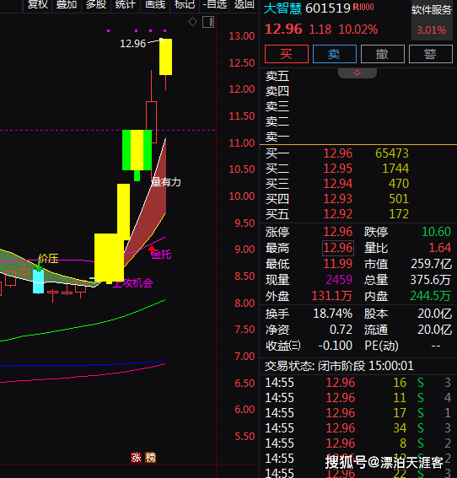The image size is (457, 478).
Task: Click 买一 volume 65473
Action: tap(392, 153)
